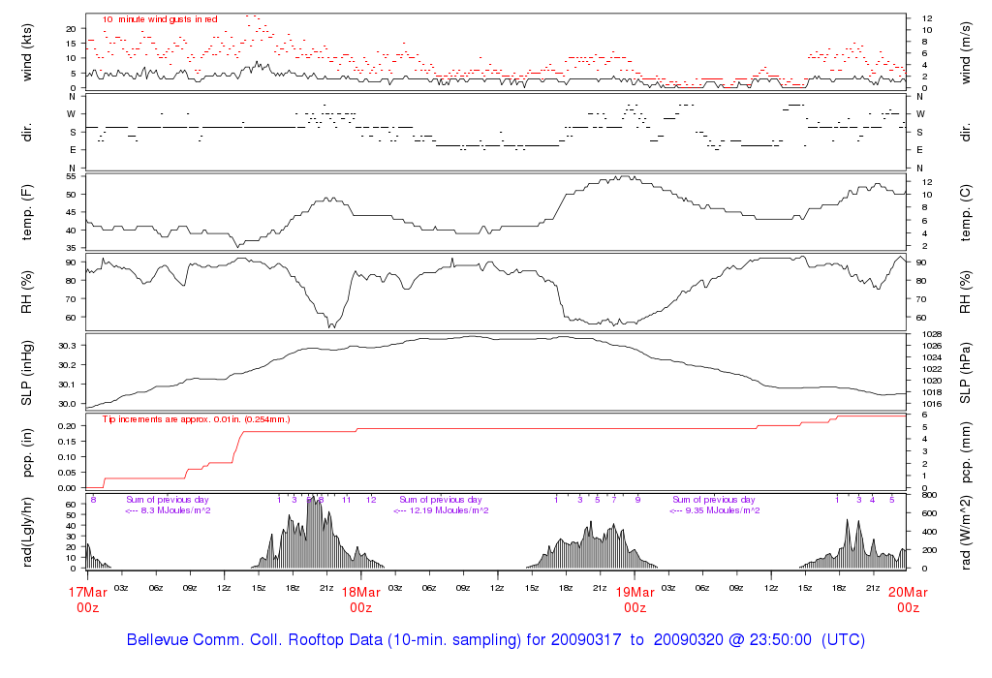Click the '19Mar 00z' date label
Screen dimensions: 992x678
[635, 600]
